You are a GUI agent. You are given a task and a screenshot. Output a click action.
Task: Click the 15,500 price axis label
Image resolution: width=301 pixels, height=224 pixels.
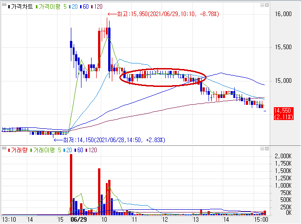click(x=283, y=47)
